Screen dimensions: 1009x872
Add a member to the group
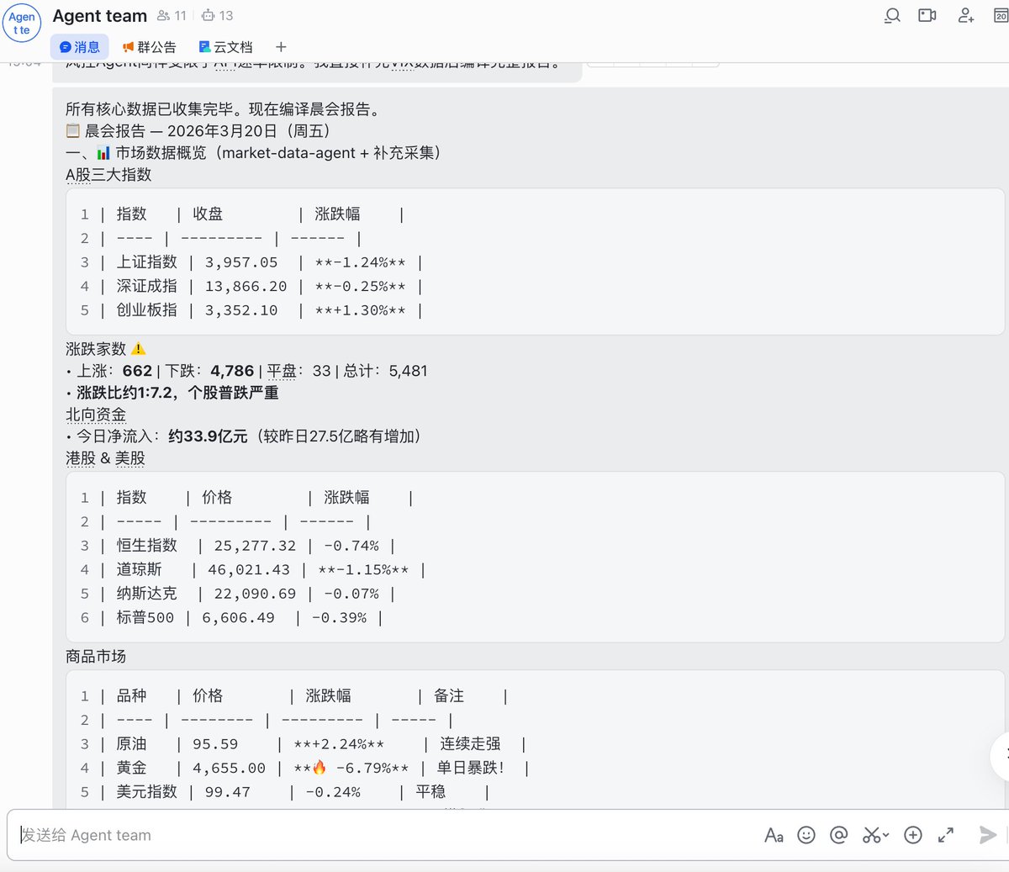(966, 15)
